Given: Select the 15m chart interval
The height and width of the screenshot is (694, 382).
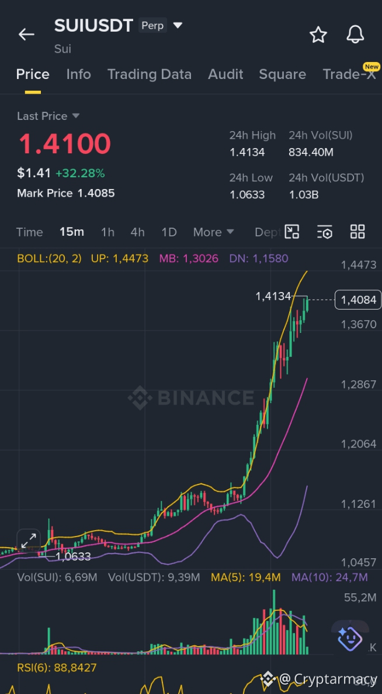Looking at the screenshot, I should pos(71,232).
